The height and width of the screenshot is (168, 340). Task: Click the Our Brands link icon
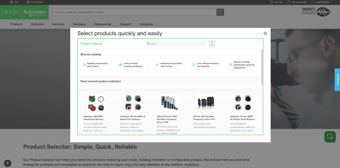[x=28, y=2]
